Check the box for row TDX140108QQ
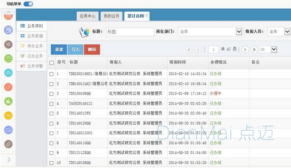 click(52, 163)
